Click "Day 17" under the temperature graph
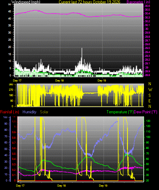159x190 pixels. pos(20,186)
